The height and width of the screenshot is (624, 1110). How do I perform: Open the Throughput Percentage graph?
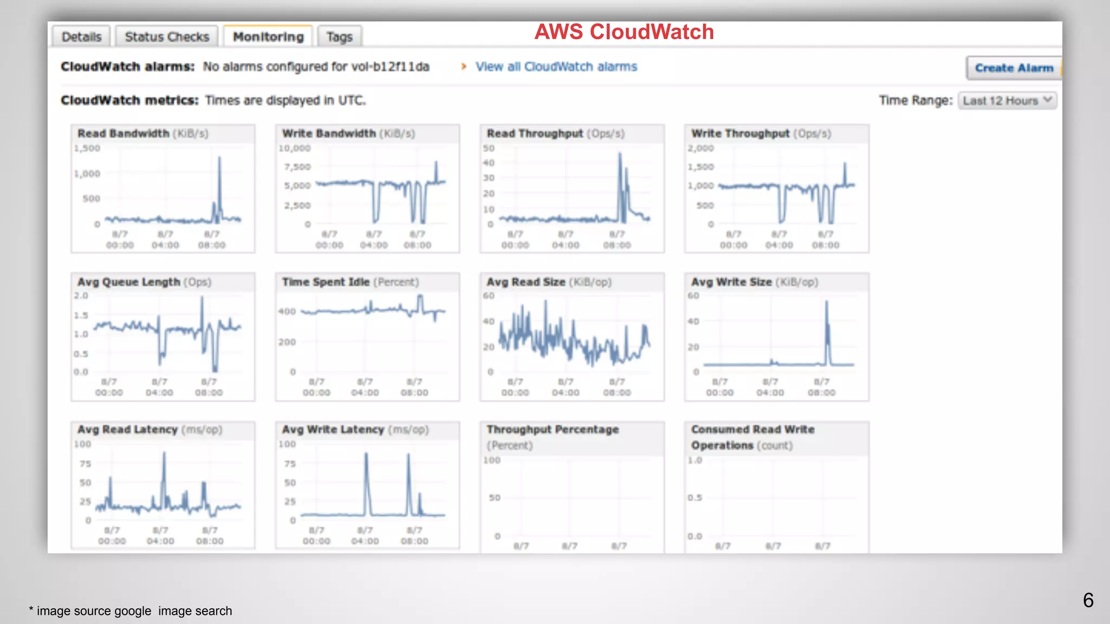572,487
